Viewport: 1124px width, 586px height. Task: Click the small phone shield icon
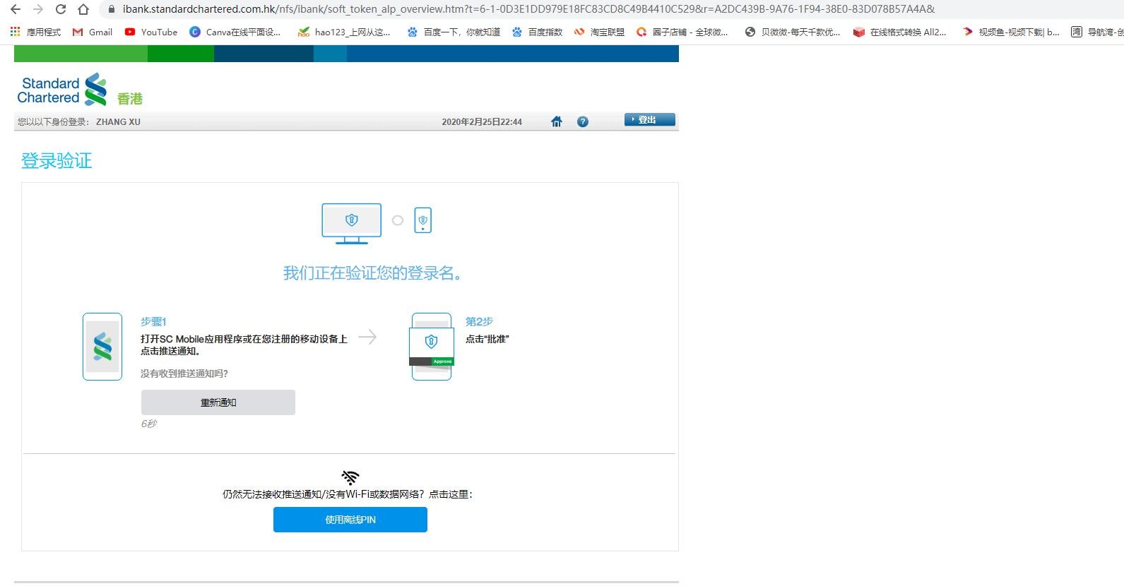[422, 220]
